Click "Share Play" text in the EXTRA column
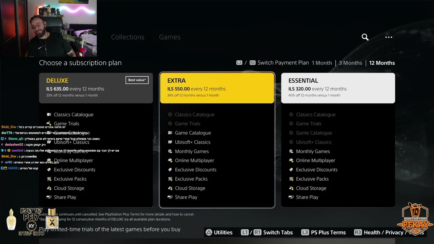This screenshot has height=244, width=434. click(x=186, y=197)
